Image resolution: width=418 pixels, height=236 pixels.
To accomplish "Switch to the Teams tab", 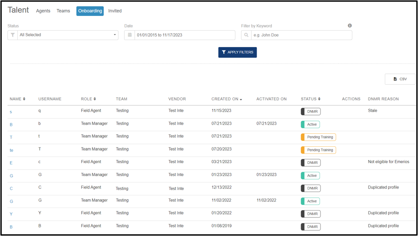I will tap(63, 11).
